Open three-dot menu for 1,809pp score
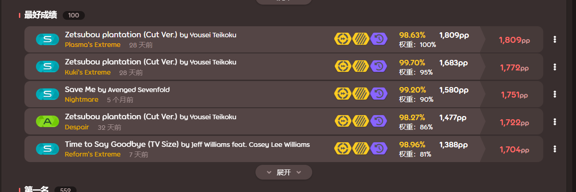This screenshot has width=576, height=192. tap(555, 40)
